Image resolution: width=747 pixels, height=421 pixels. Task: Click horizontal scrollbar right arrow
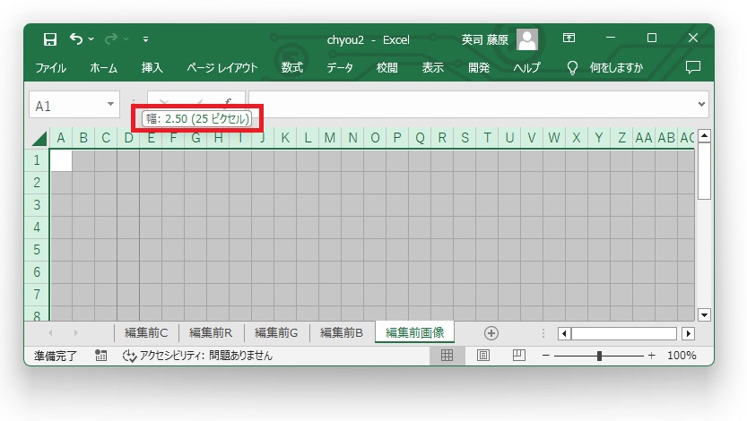(x=688, y=333)
